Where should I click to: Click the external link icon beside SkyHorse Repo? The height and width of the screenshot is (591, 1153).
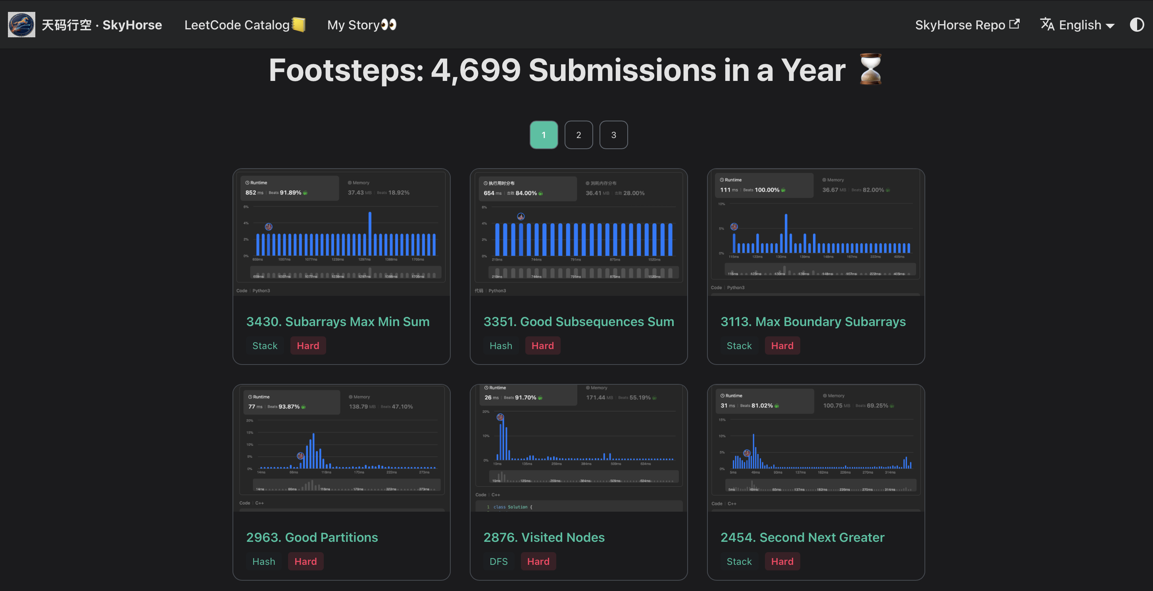pos(1014,24)
